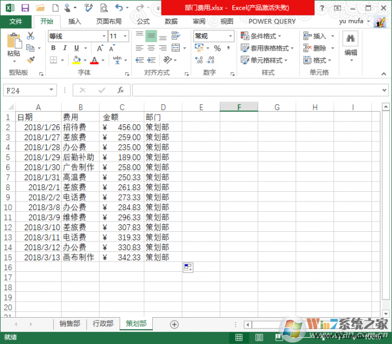
Task: Click the Insert Function fx icon
Action: pyautogui.click(x=120, y=90)
